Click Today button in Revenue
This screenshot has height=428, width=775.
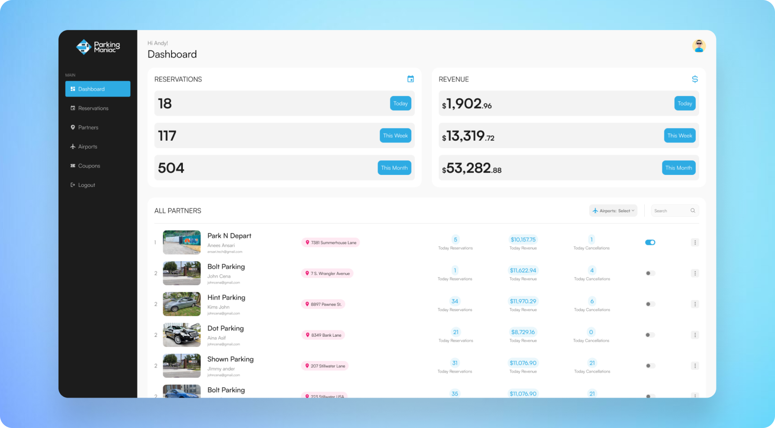(x=685, y=103)
